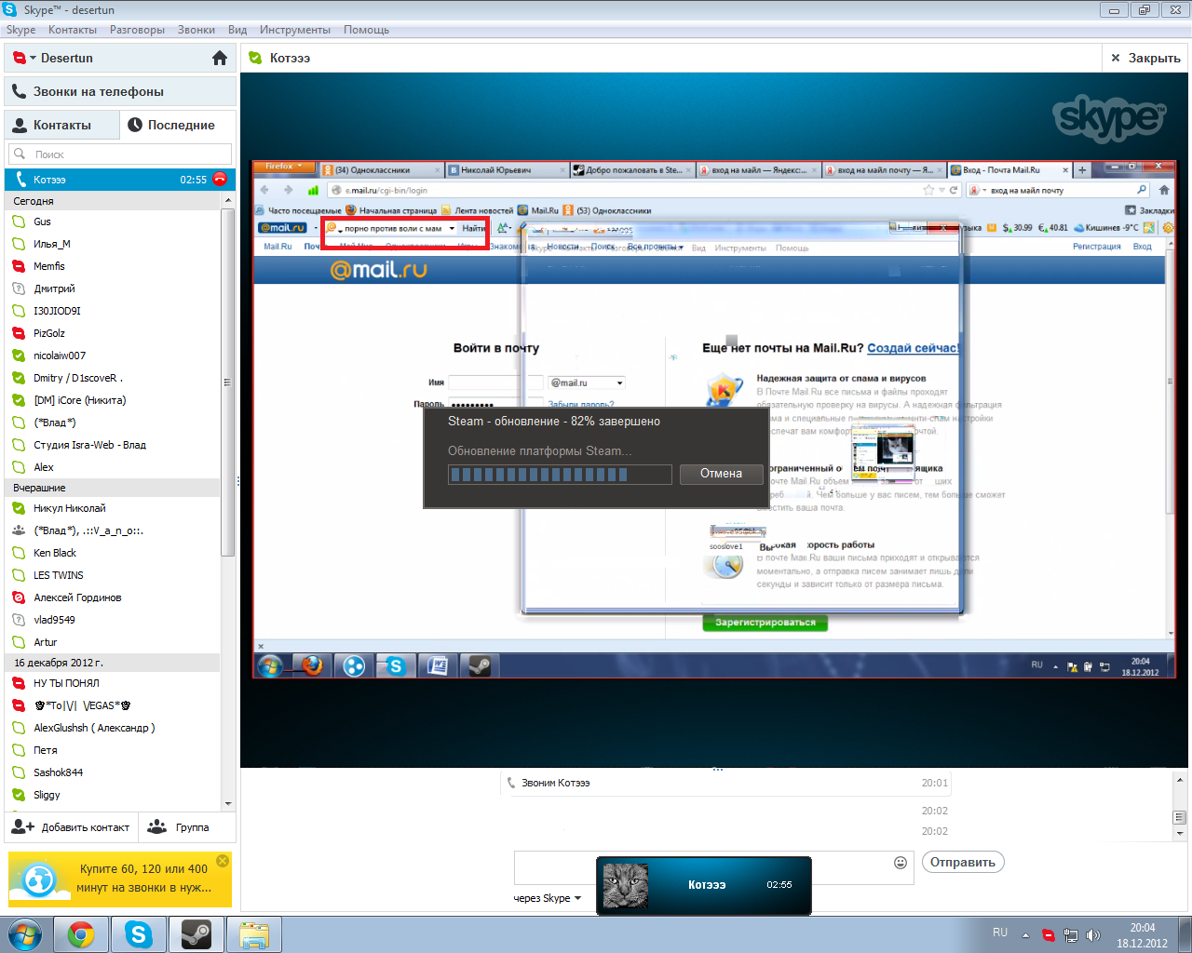Open the I30JIOD9I conversation

click(113, 311)
